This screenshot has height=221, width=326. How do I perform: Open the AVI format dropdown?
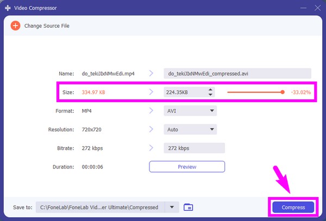[x=190, y=111]
